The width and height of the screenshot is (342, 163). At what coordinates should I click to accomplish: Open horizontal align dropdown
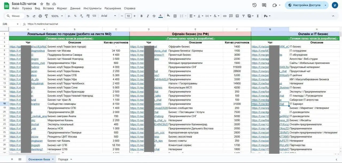(x=192, y=16)
